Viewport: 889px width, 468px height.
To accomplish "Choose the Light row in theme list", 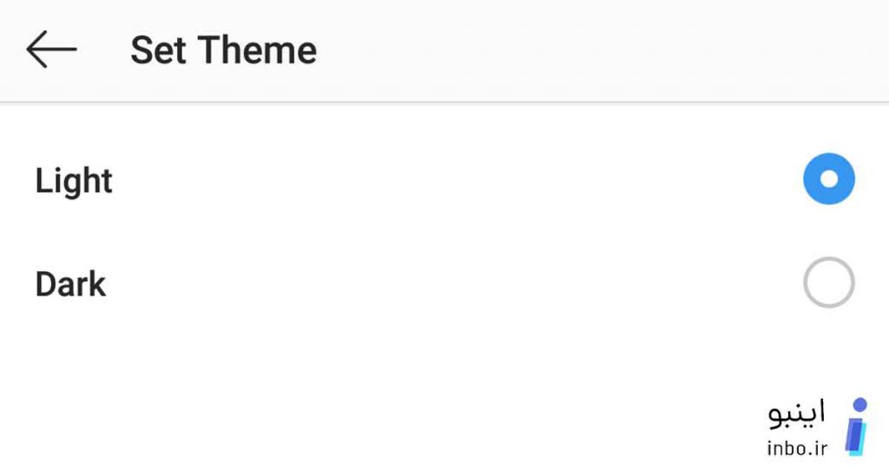I will (444, 180).
